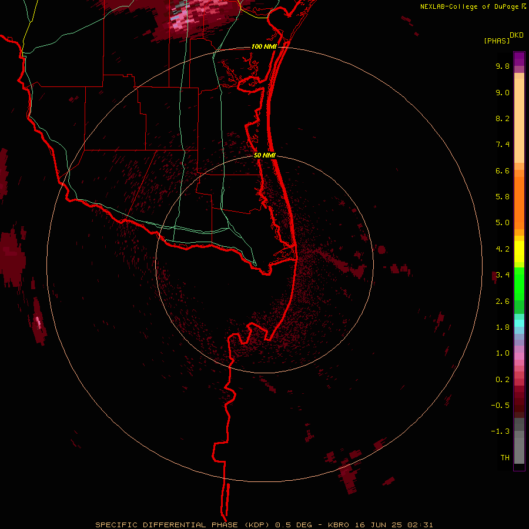Click the 0.2 scale label
The image size is (529, 529).
(x=503, y=380)
